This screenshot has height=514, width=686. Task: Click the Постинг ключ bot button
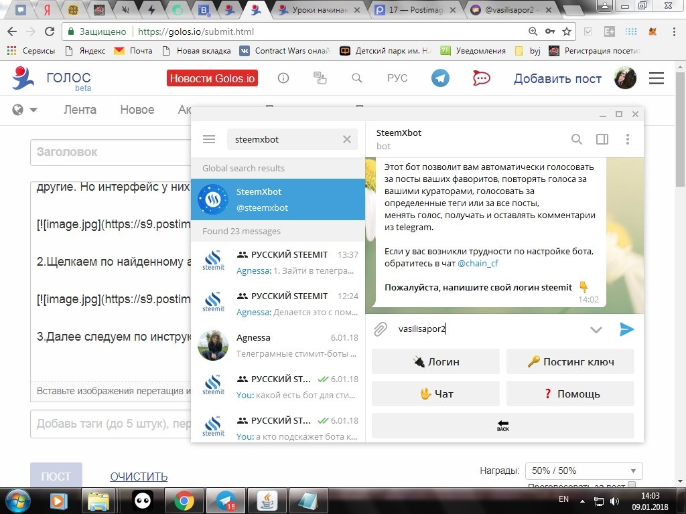(570, 361)
